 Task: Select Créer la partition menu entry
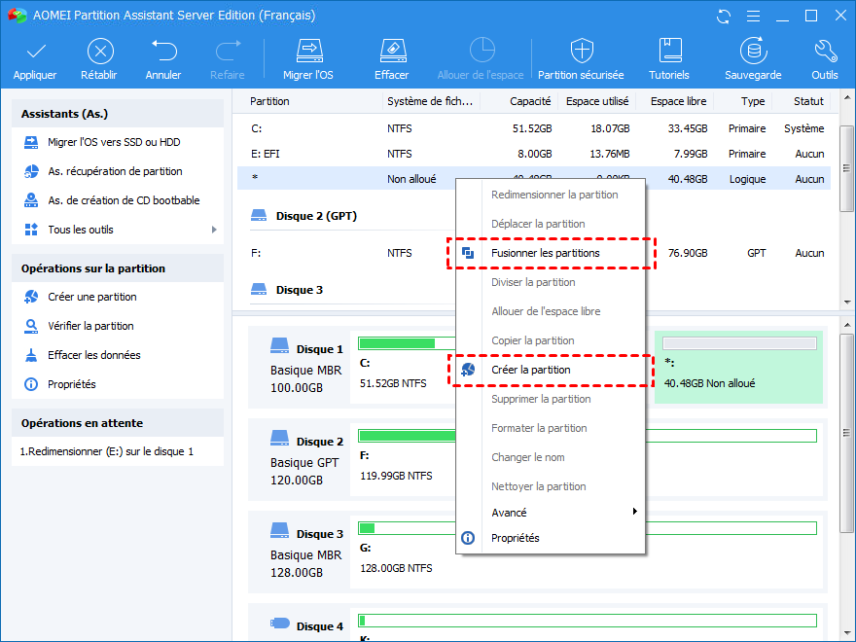(x=530, y=370)
